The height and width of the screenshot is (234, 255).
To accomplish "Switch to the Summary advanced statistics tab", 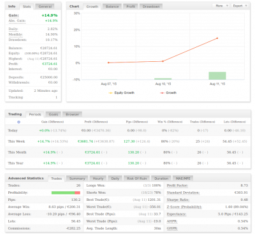I will pyautogui.click(x=77, y=179).
